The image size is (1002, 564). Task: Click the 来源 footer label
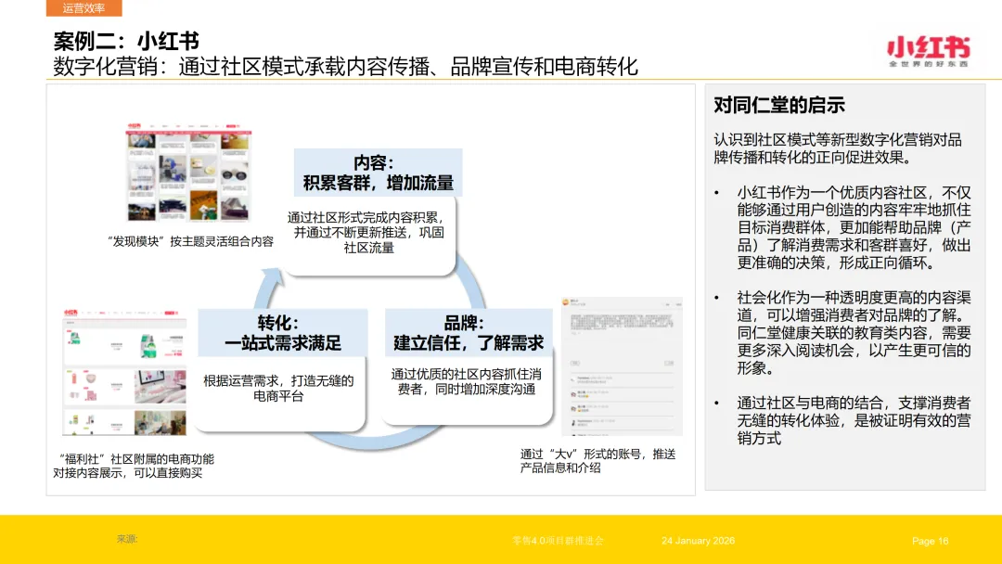click(127, 539)
